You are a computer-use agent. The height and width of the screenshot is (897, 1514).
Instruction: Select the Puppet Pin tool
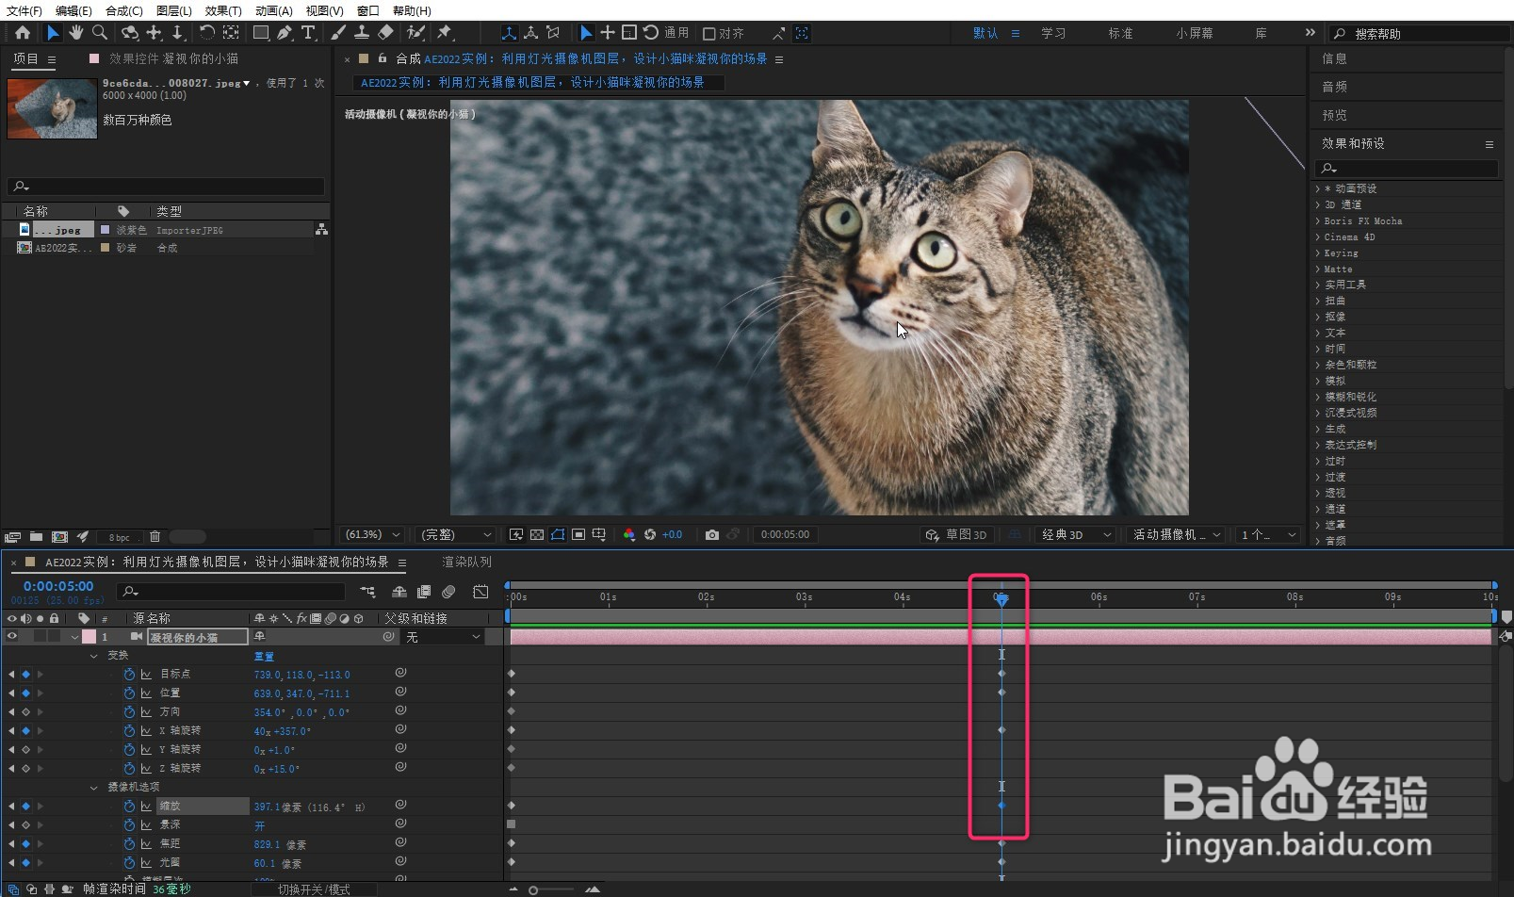pyautogui.click(x=445, y=33)
